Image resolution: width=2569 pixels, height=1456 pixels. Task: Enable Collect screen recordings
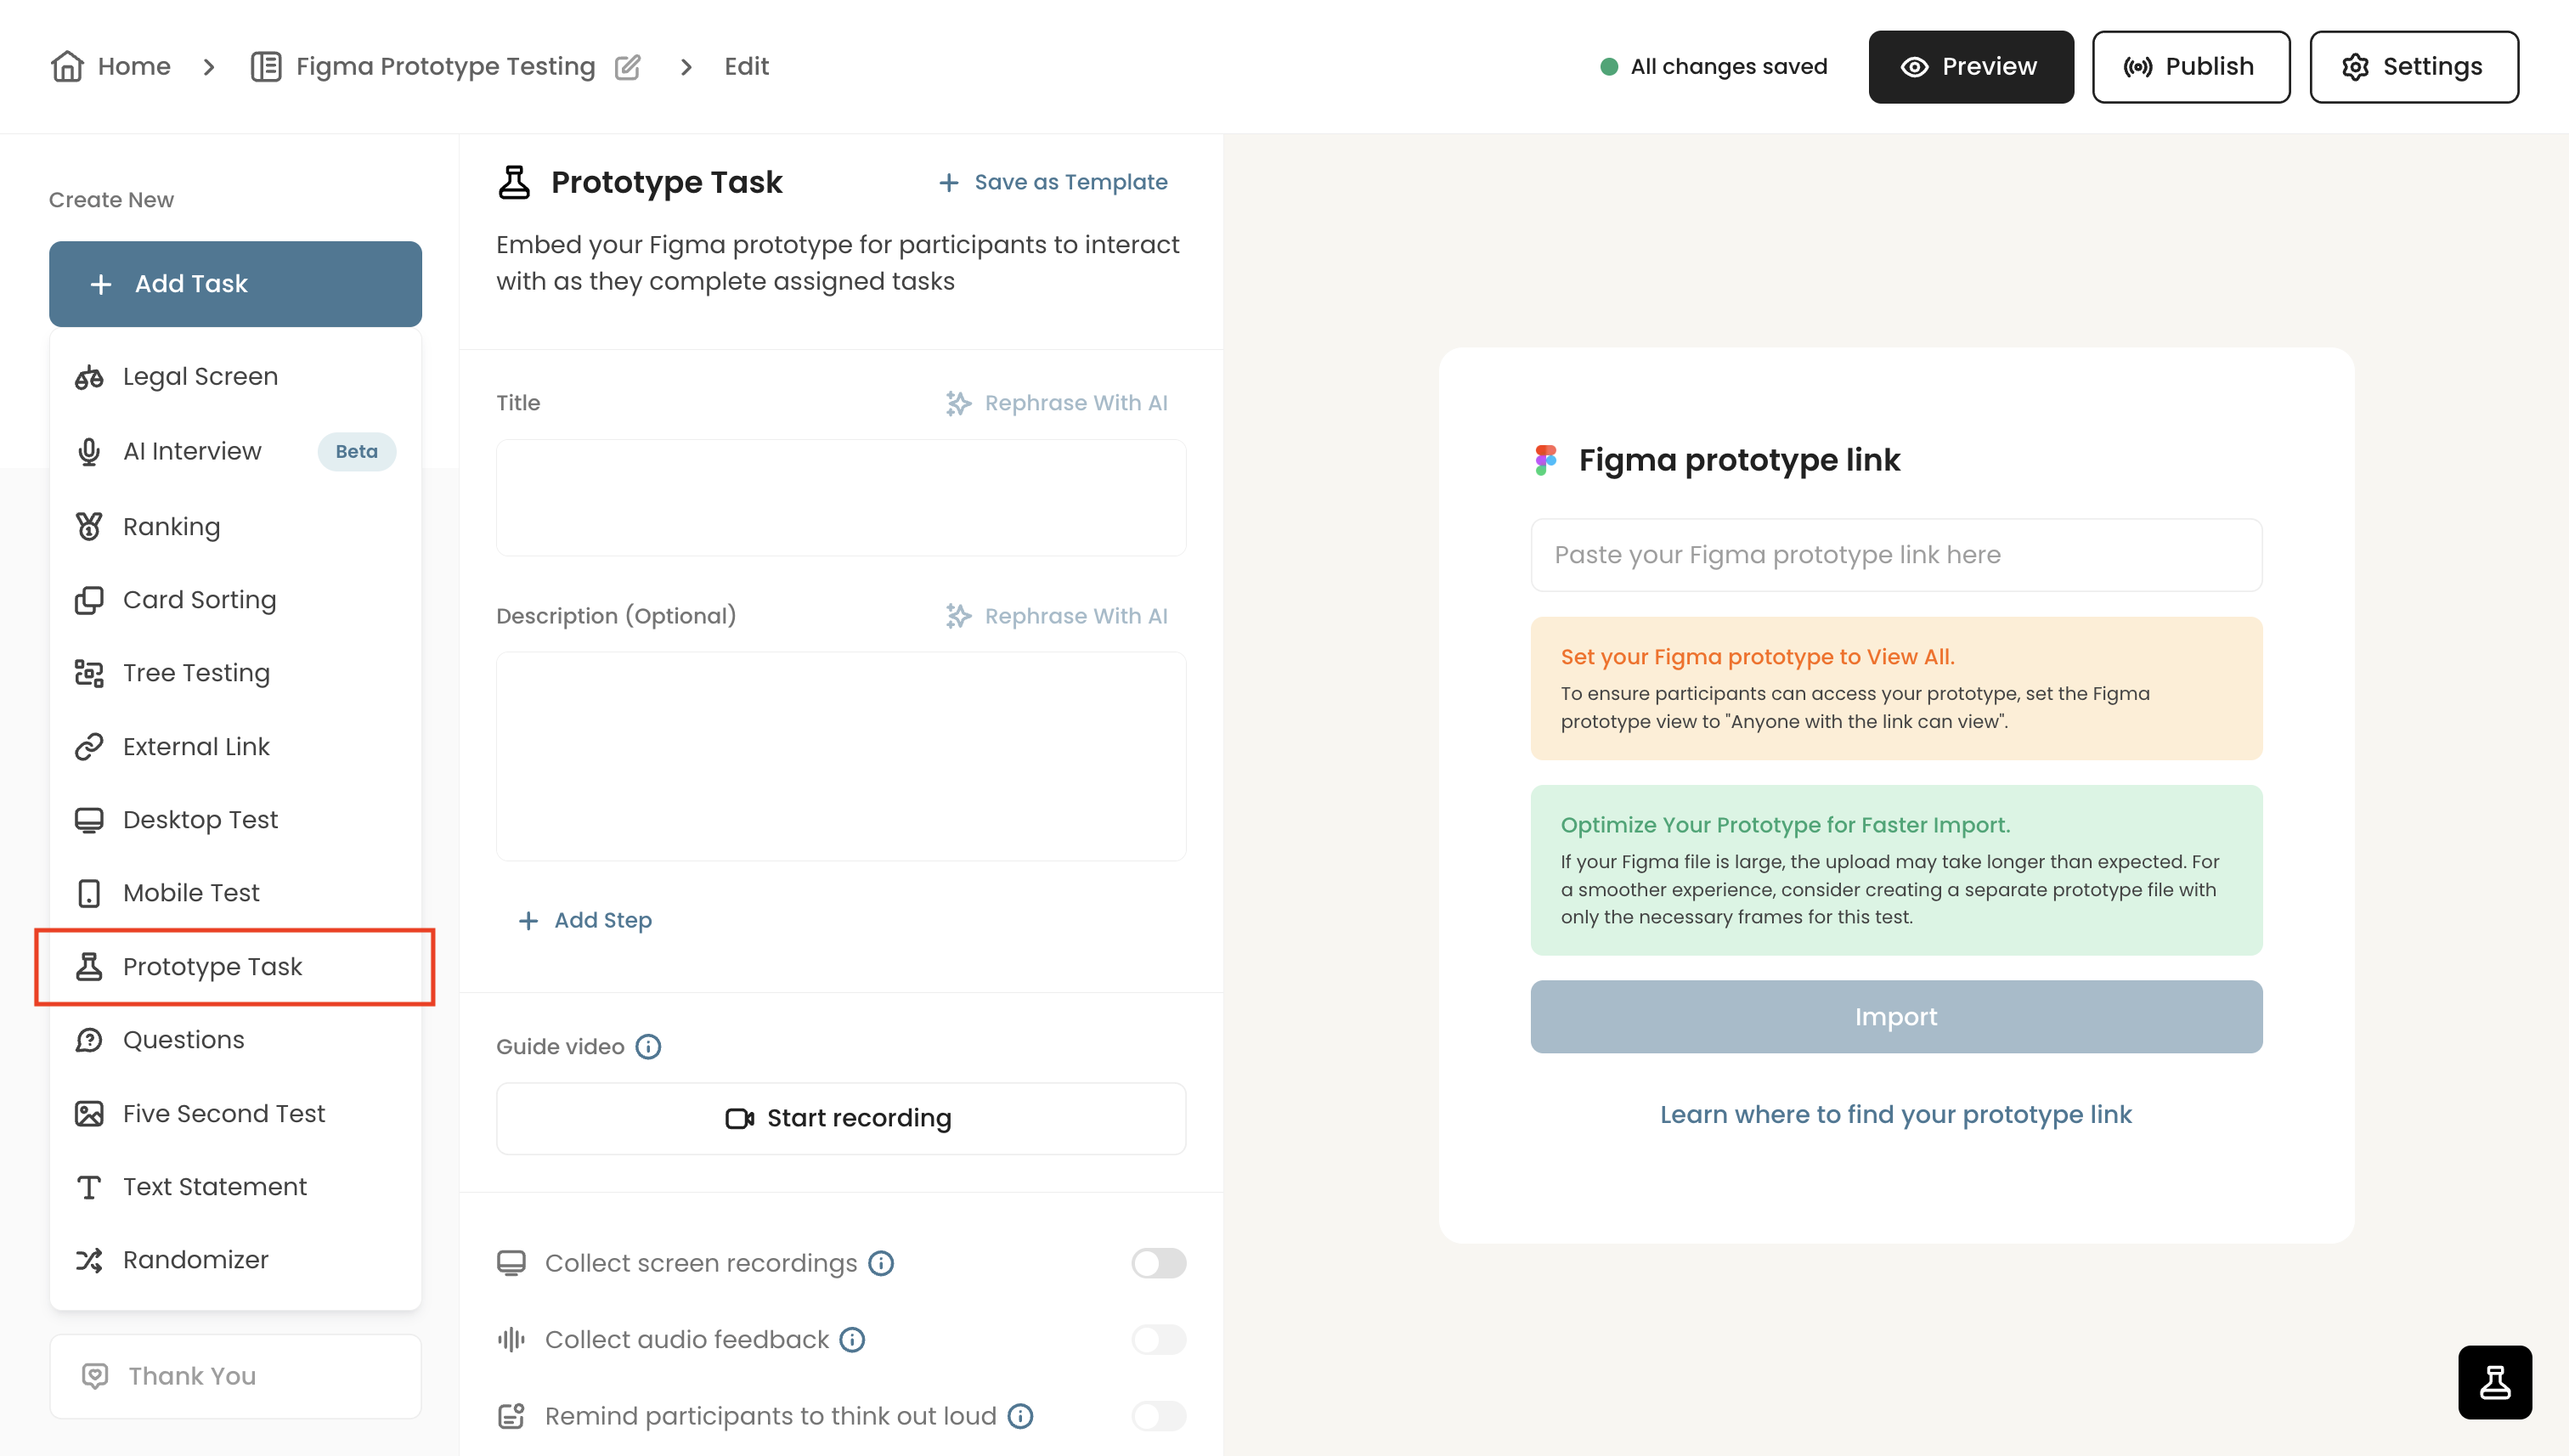pyautogui.click(x=1158, y=1263)
